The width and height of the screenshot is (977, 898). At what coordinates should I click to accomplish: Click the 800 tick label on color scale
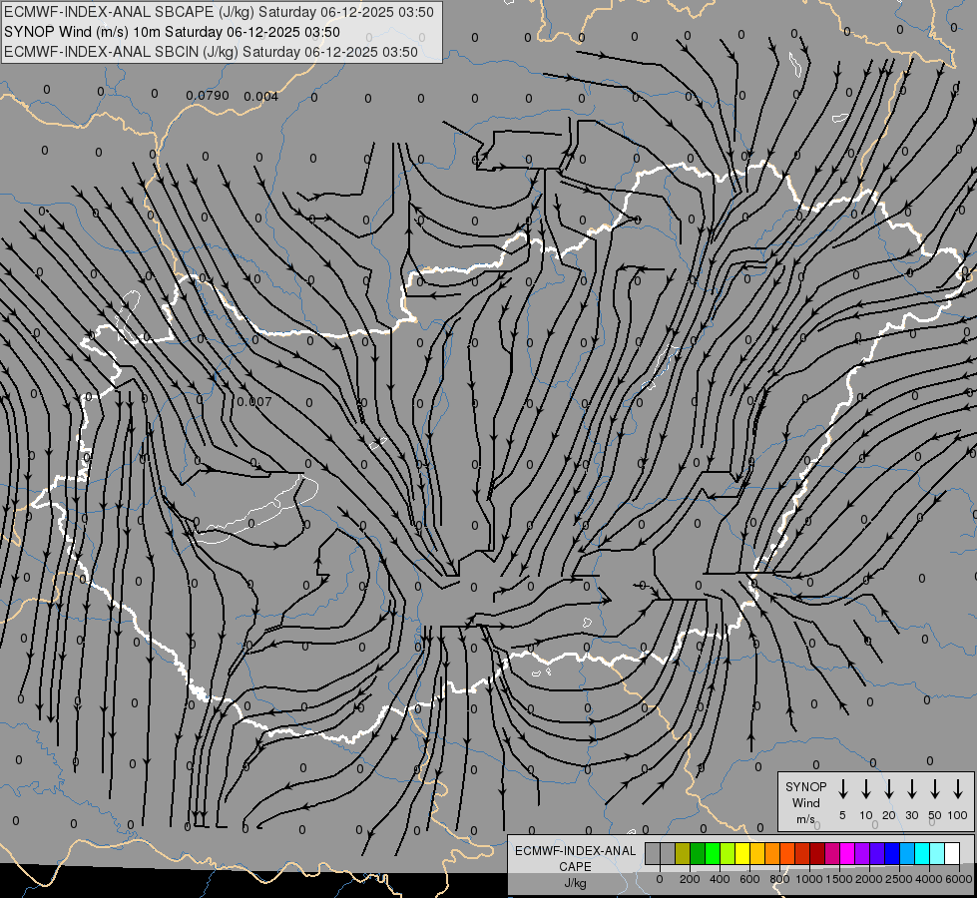(x=779, y=879)
